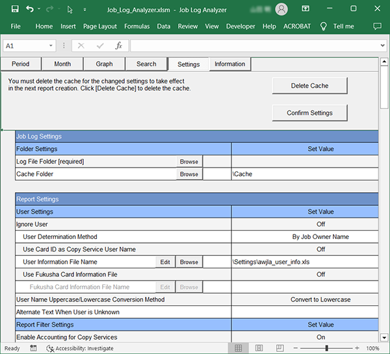Open the Customize Quick Access Toolbar dropdown
Viewport: 390px width, 354px height.
(84, 10)
